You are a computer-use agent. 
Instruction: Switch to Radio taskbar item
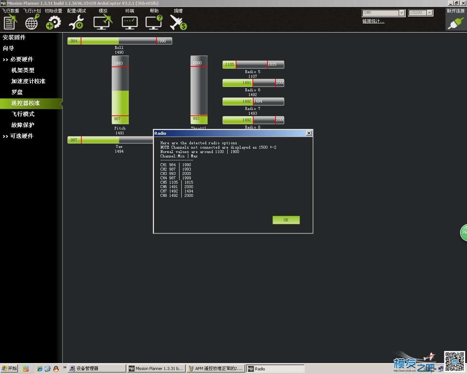click(x=275, y=369)
